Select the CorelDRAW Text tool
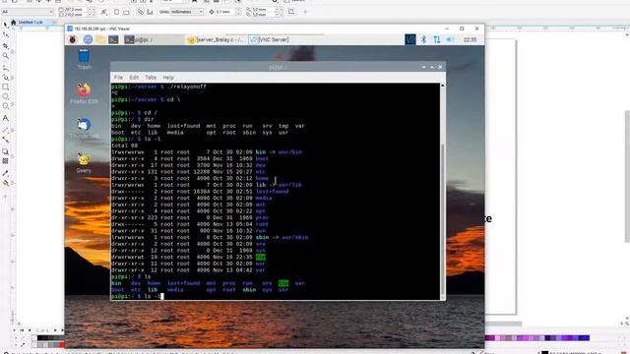 (x=5, y=118)
